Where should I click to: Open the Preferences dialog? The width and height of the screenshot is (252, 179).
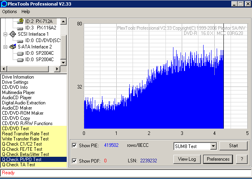(218, 159)
